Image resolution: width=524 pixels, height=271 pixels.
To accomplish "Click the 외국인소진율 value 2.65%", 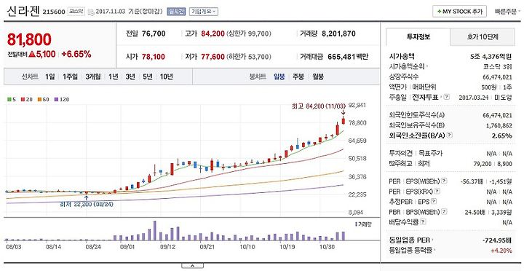I will [502, 135].
